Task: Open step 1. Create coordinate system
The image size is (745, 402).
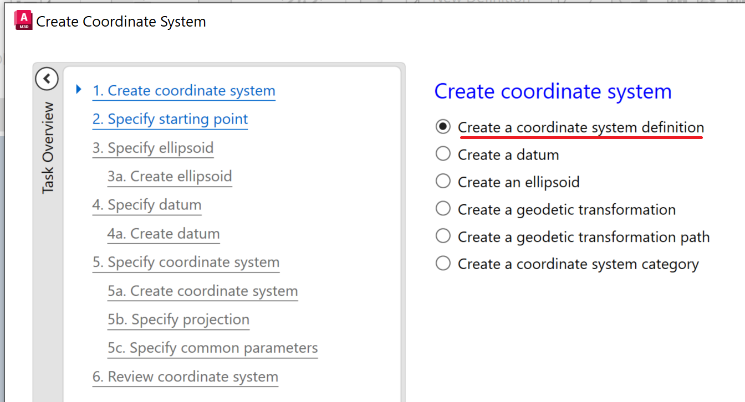Action: coord(183,91)
